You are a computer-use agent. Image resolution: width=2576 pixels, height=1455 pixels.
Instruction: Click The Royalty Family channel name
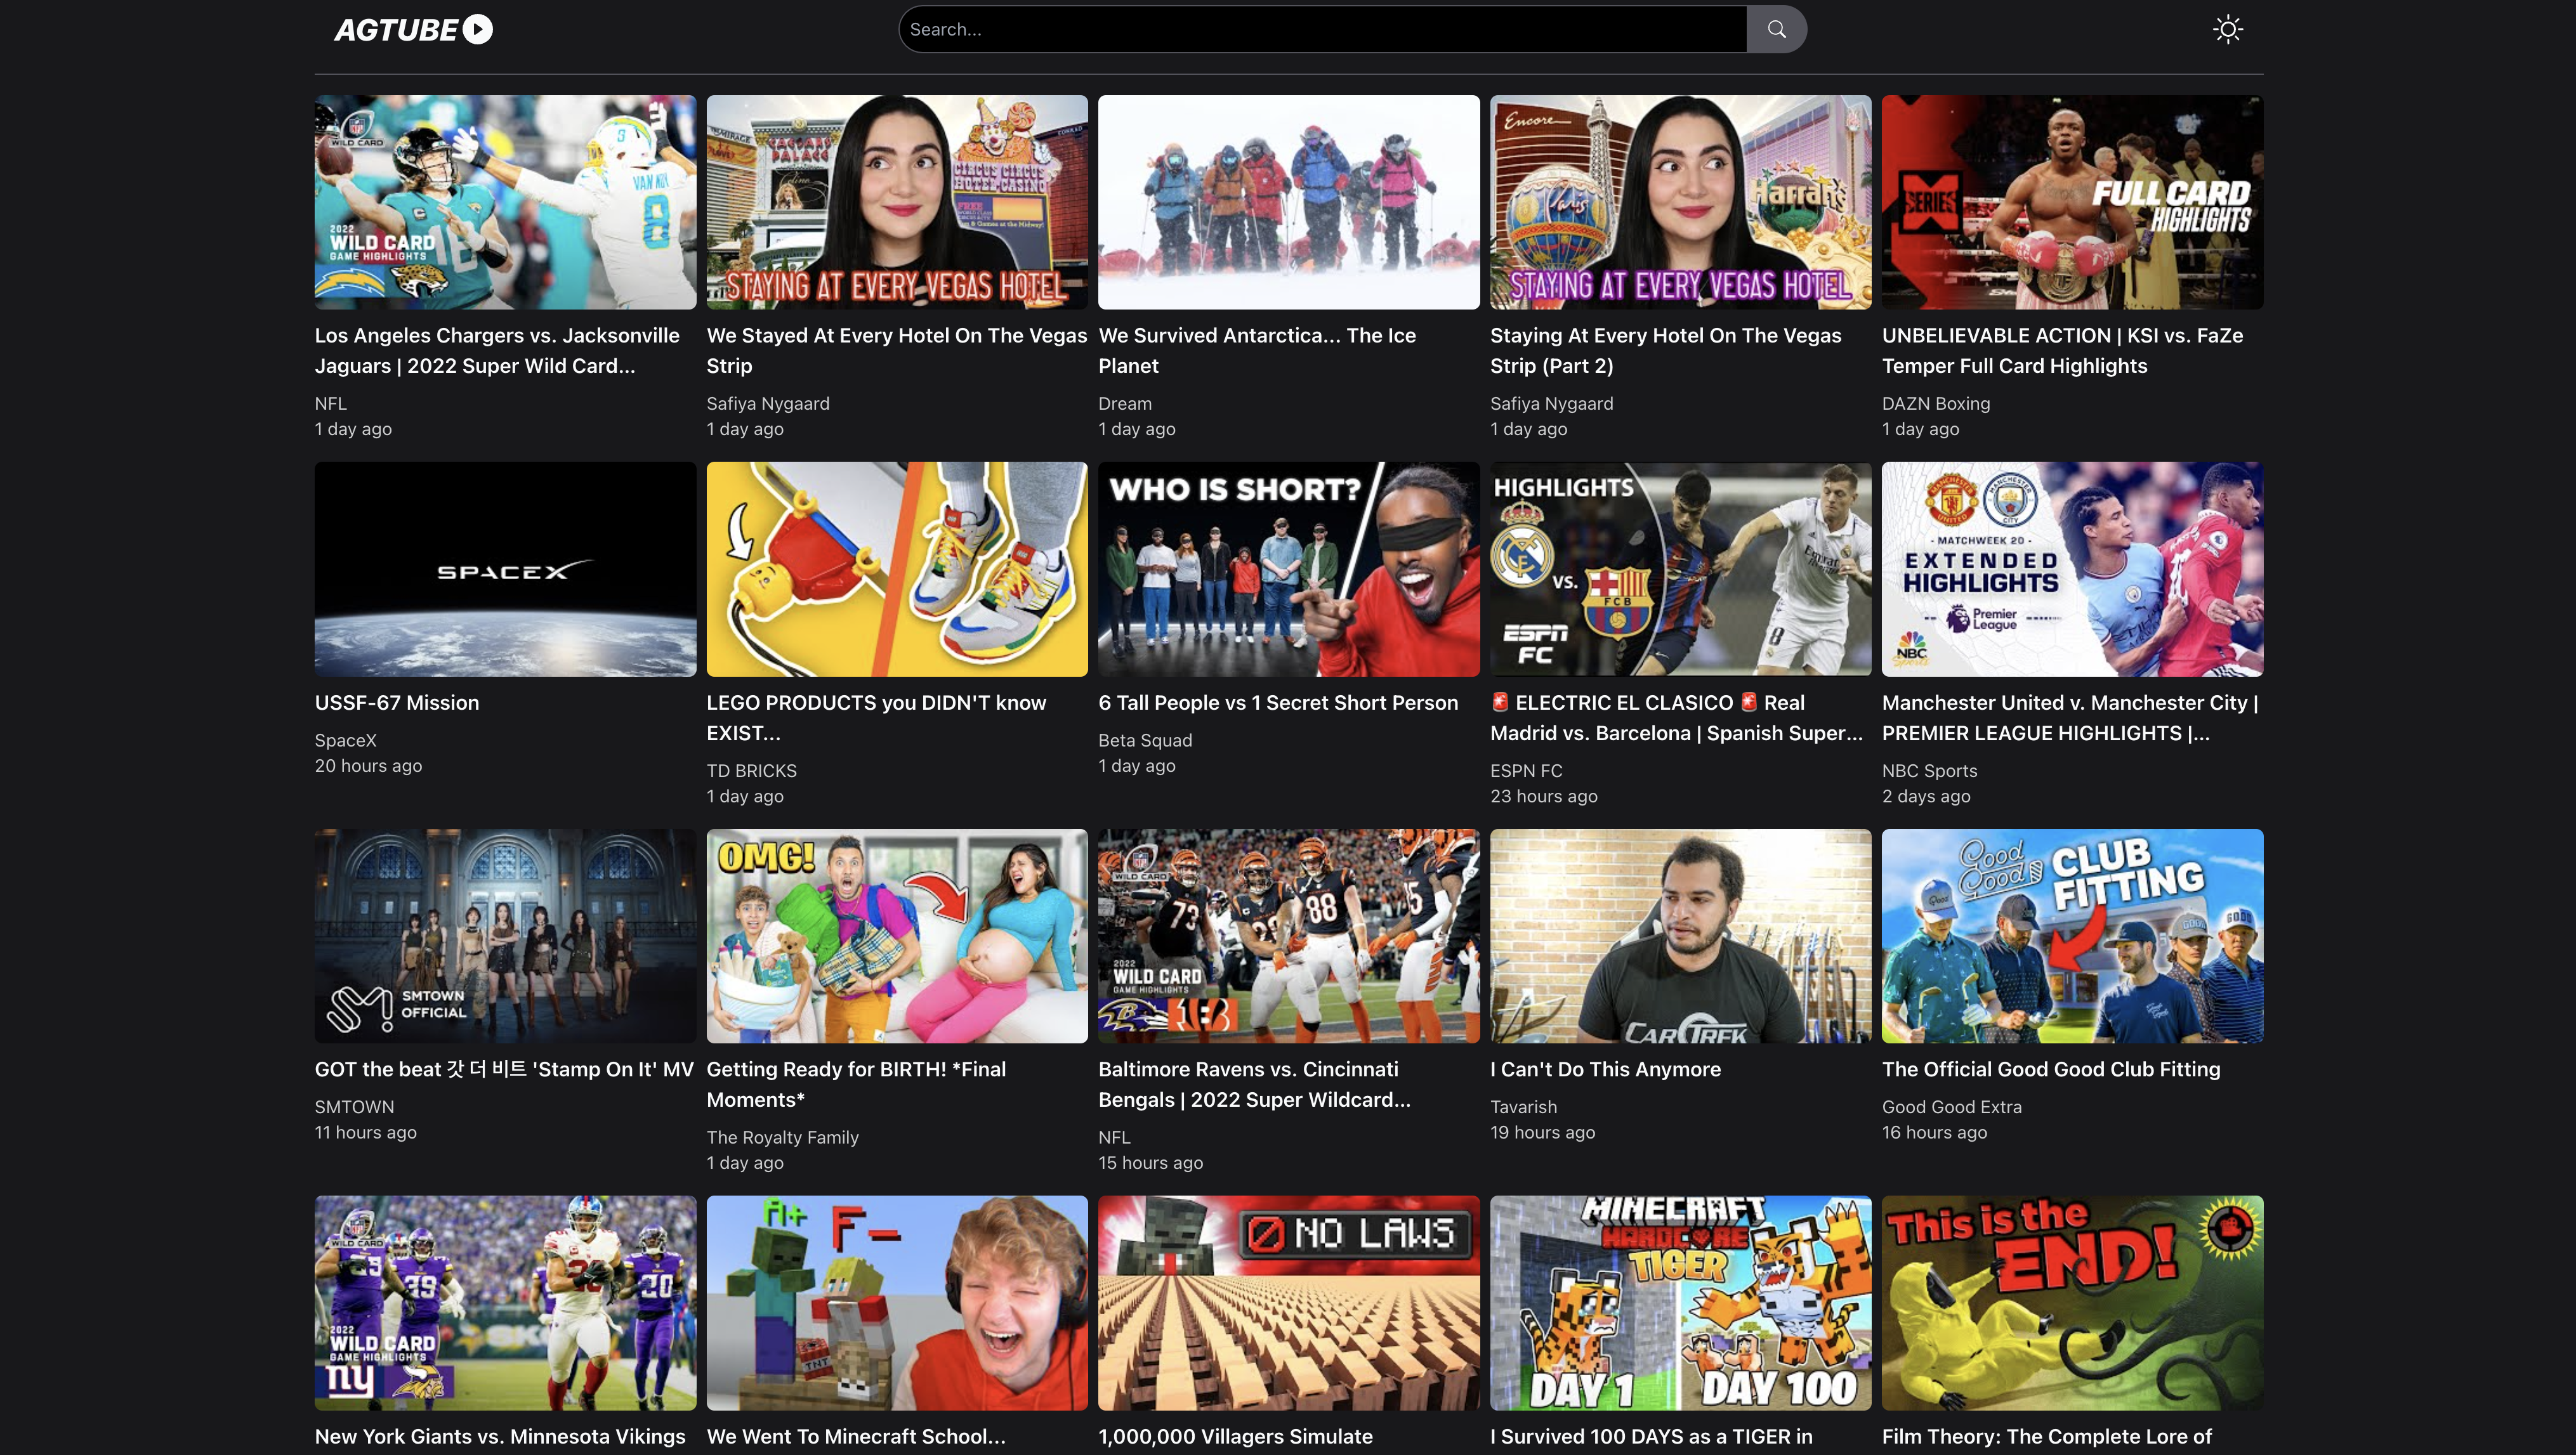783,1137
